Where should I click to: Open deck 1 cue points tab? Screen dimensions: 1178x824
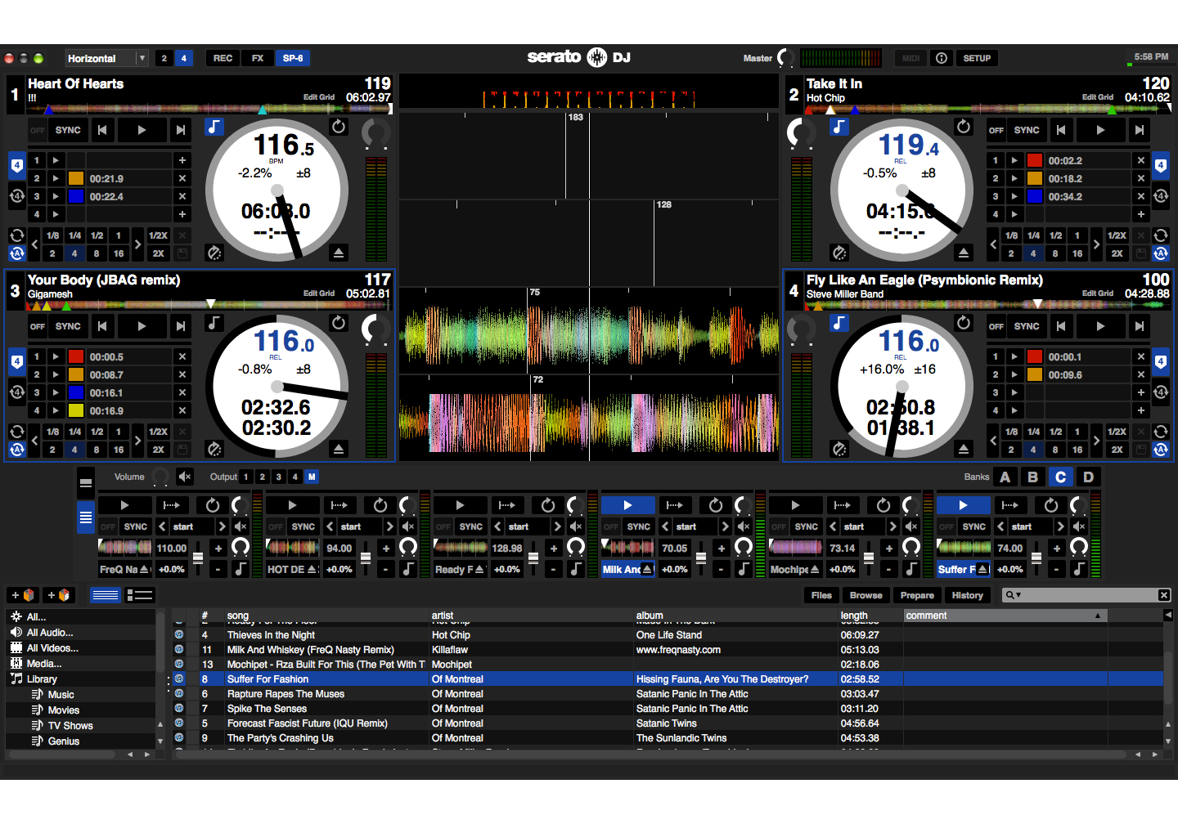(x=16, y=166)
